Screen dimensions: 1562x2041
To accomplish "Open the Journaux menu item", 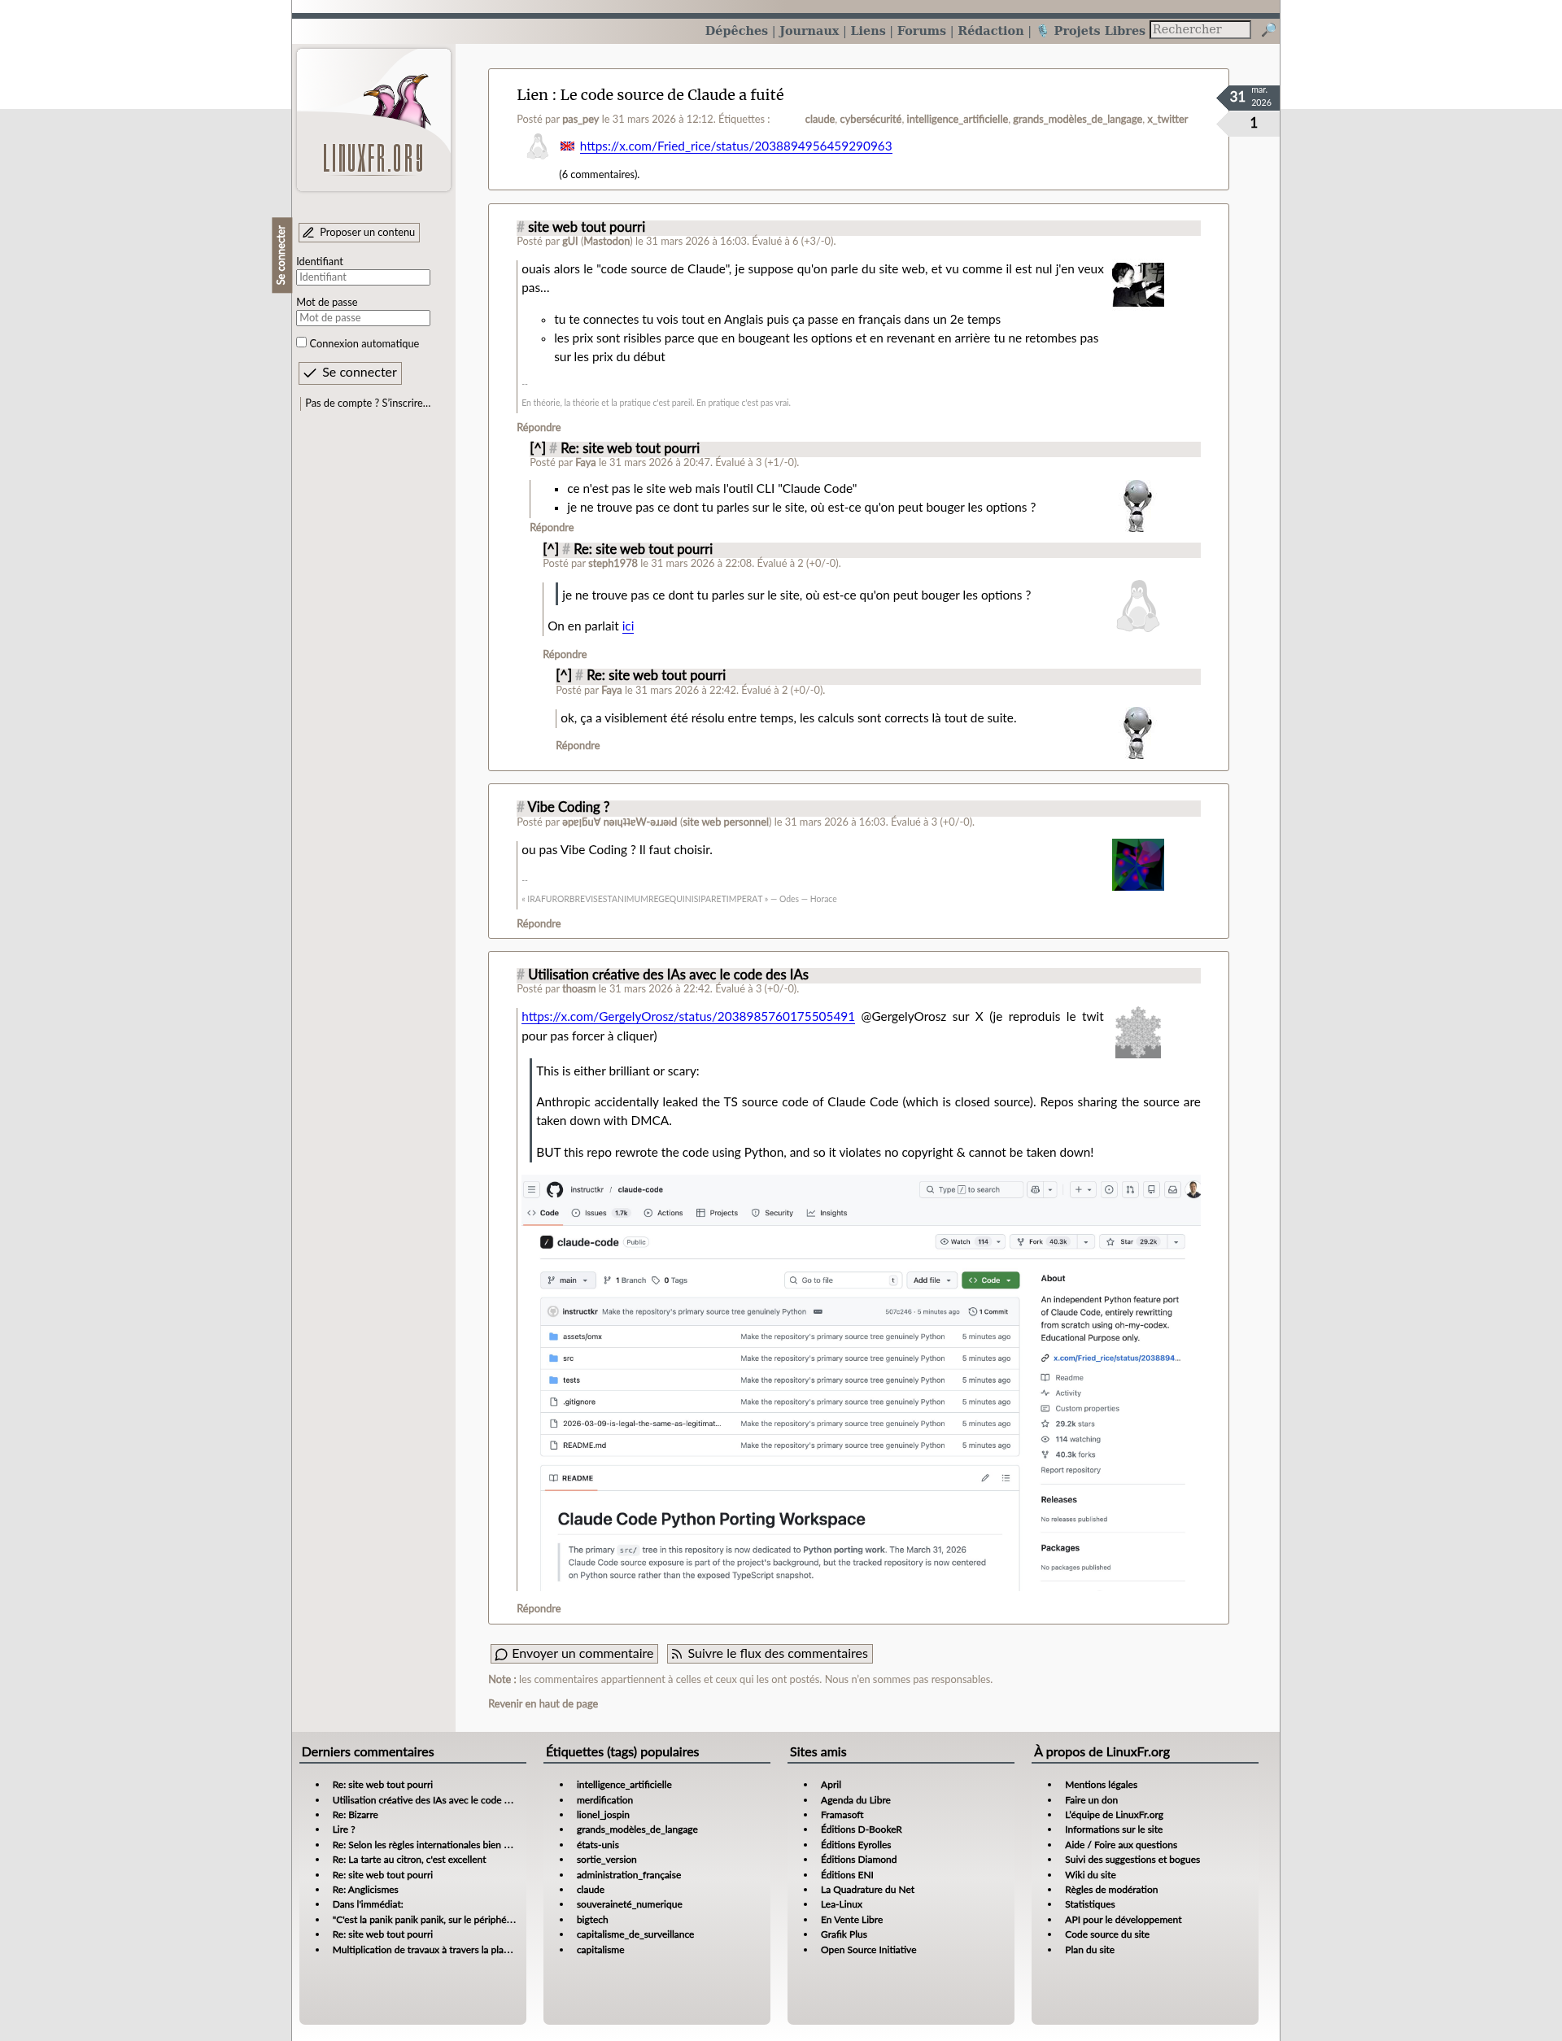I will pos(808,31).
